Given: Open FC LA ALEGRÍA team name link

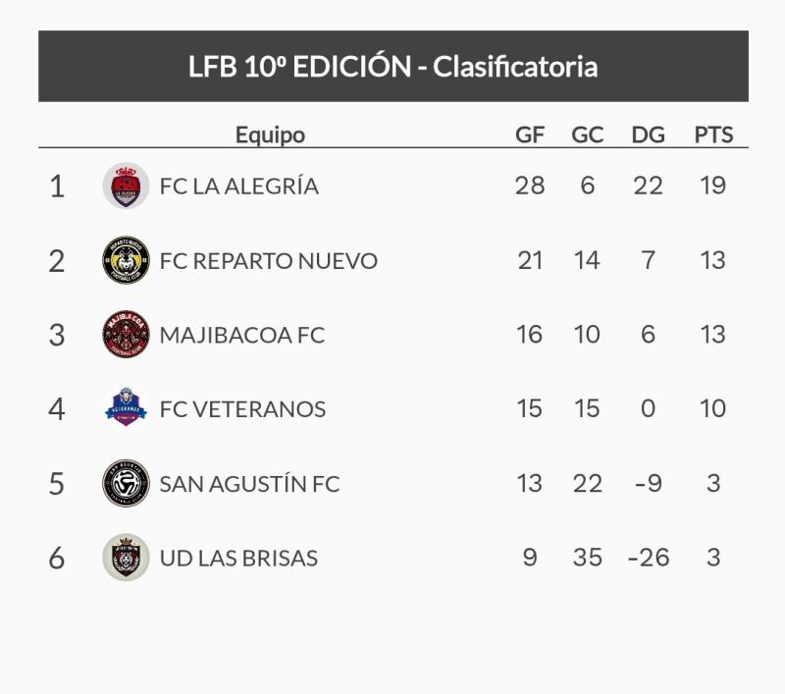Looking at the screenshot, I should pyautogui.click(x=238, y=187).
